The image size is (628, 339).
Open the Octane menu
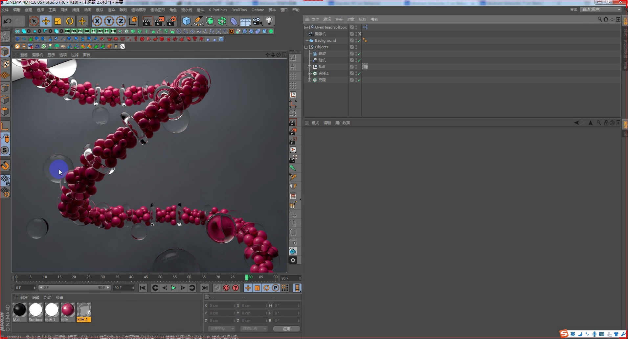pyautogui.click(x=258, y=10)
